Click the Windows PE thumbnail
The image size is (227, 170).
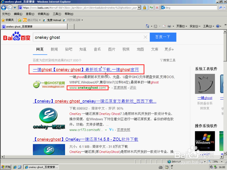click(x=205, y=141)
